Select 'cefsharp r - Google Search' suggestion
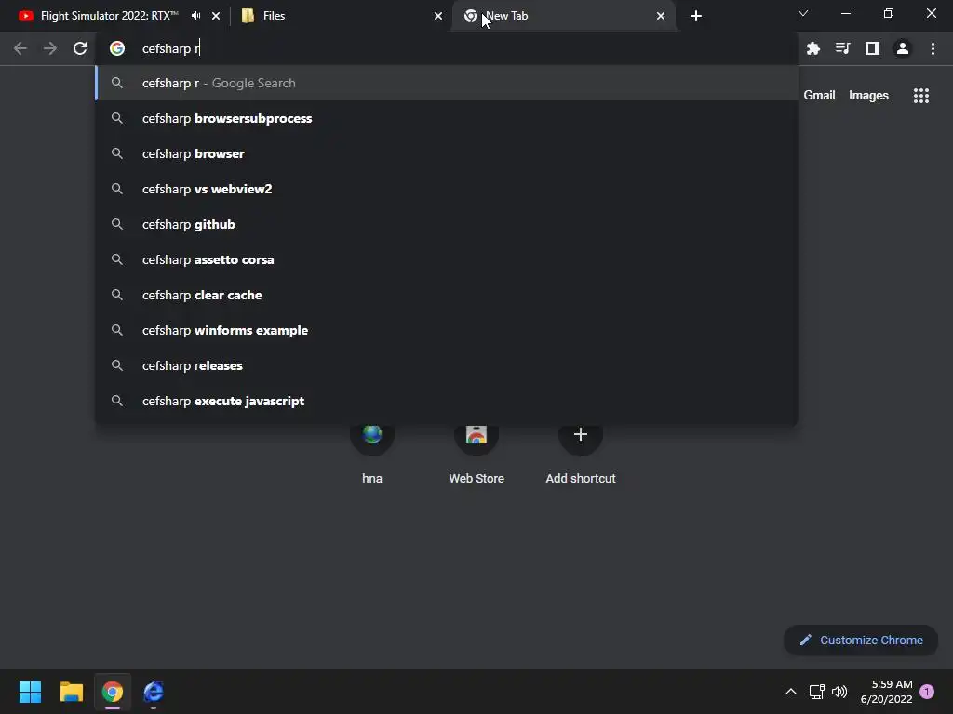This screenshot has width=953, height=714. pos(447,83)
